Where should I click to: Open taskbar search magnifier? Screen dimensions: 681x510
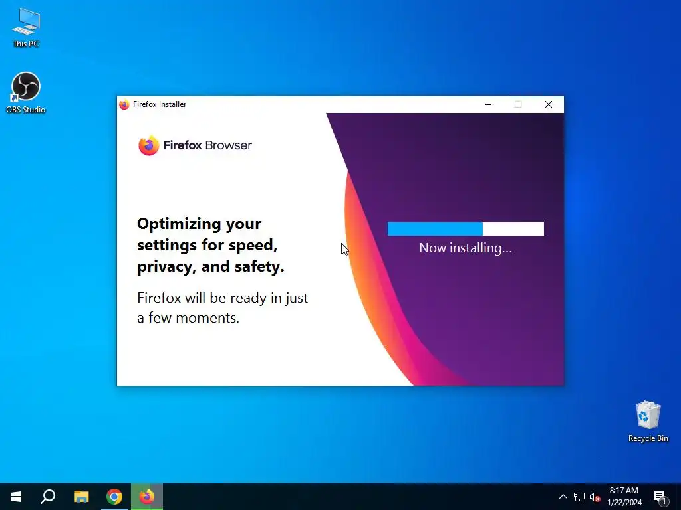point(48,497)
